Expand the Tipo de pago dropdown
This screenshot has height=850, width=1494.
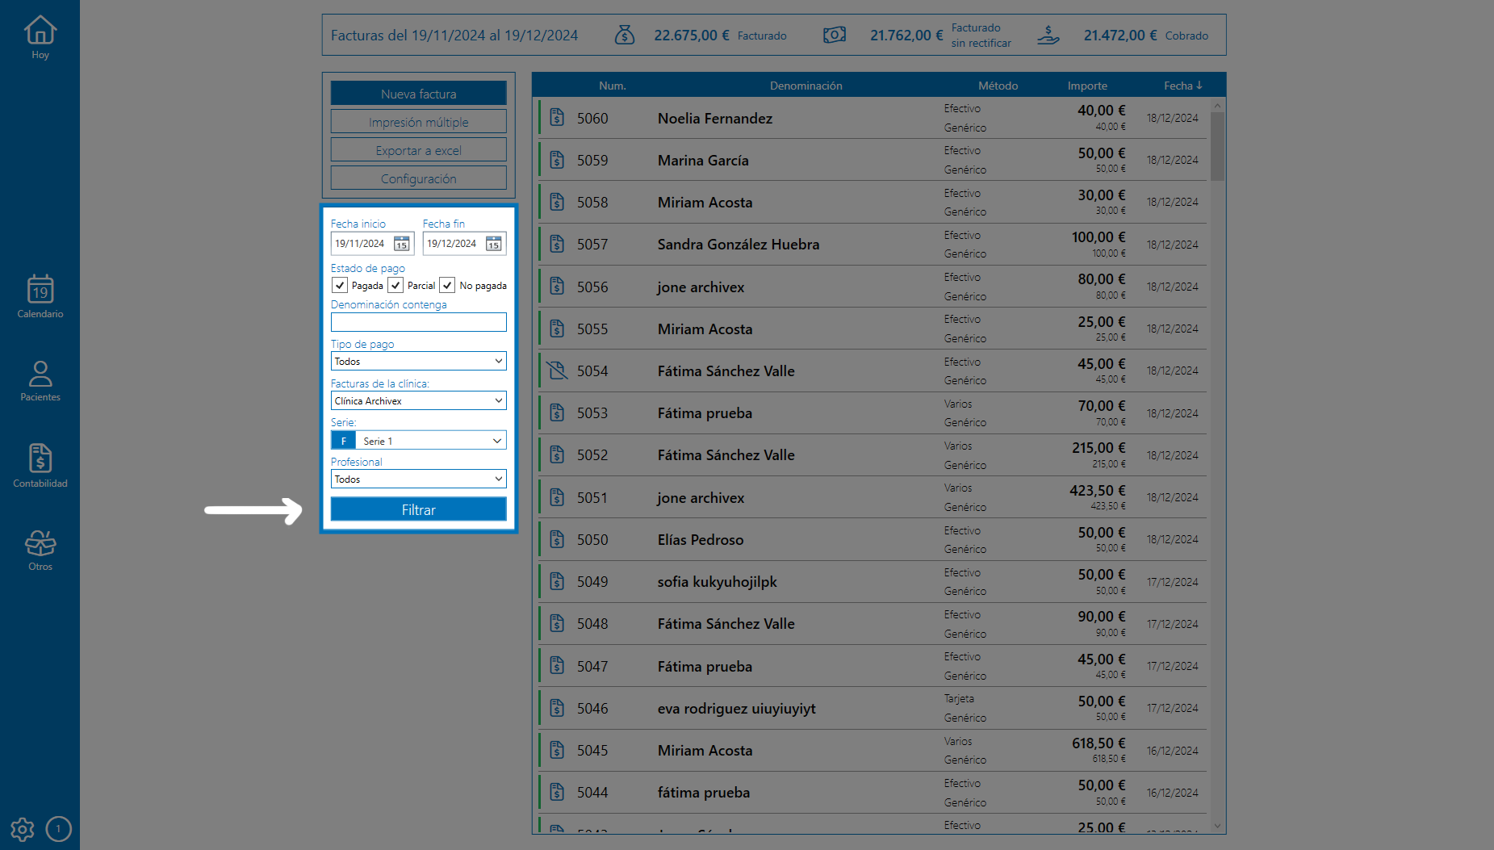[418, 361]
